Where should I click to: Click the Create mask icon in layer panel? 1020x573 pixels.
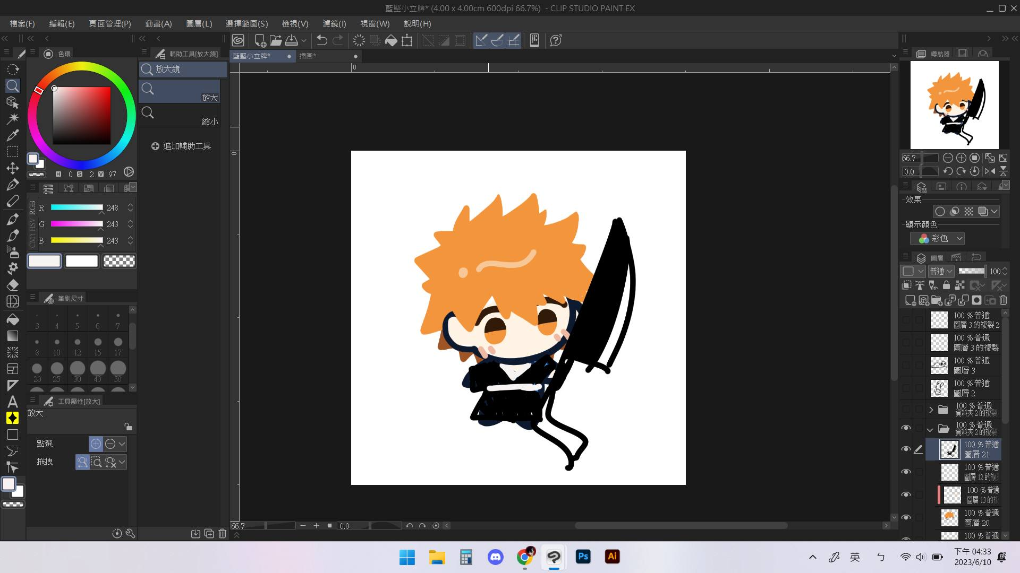point(976,301)
